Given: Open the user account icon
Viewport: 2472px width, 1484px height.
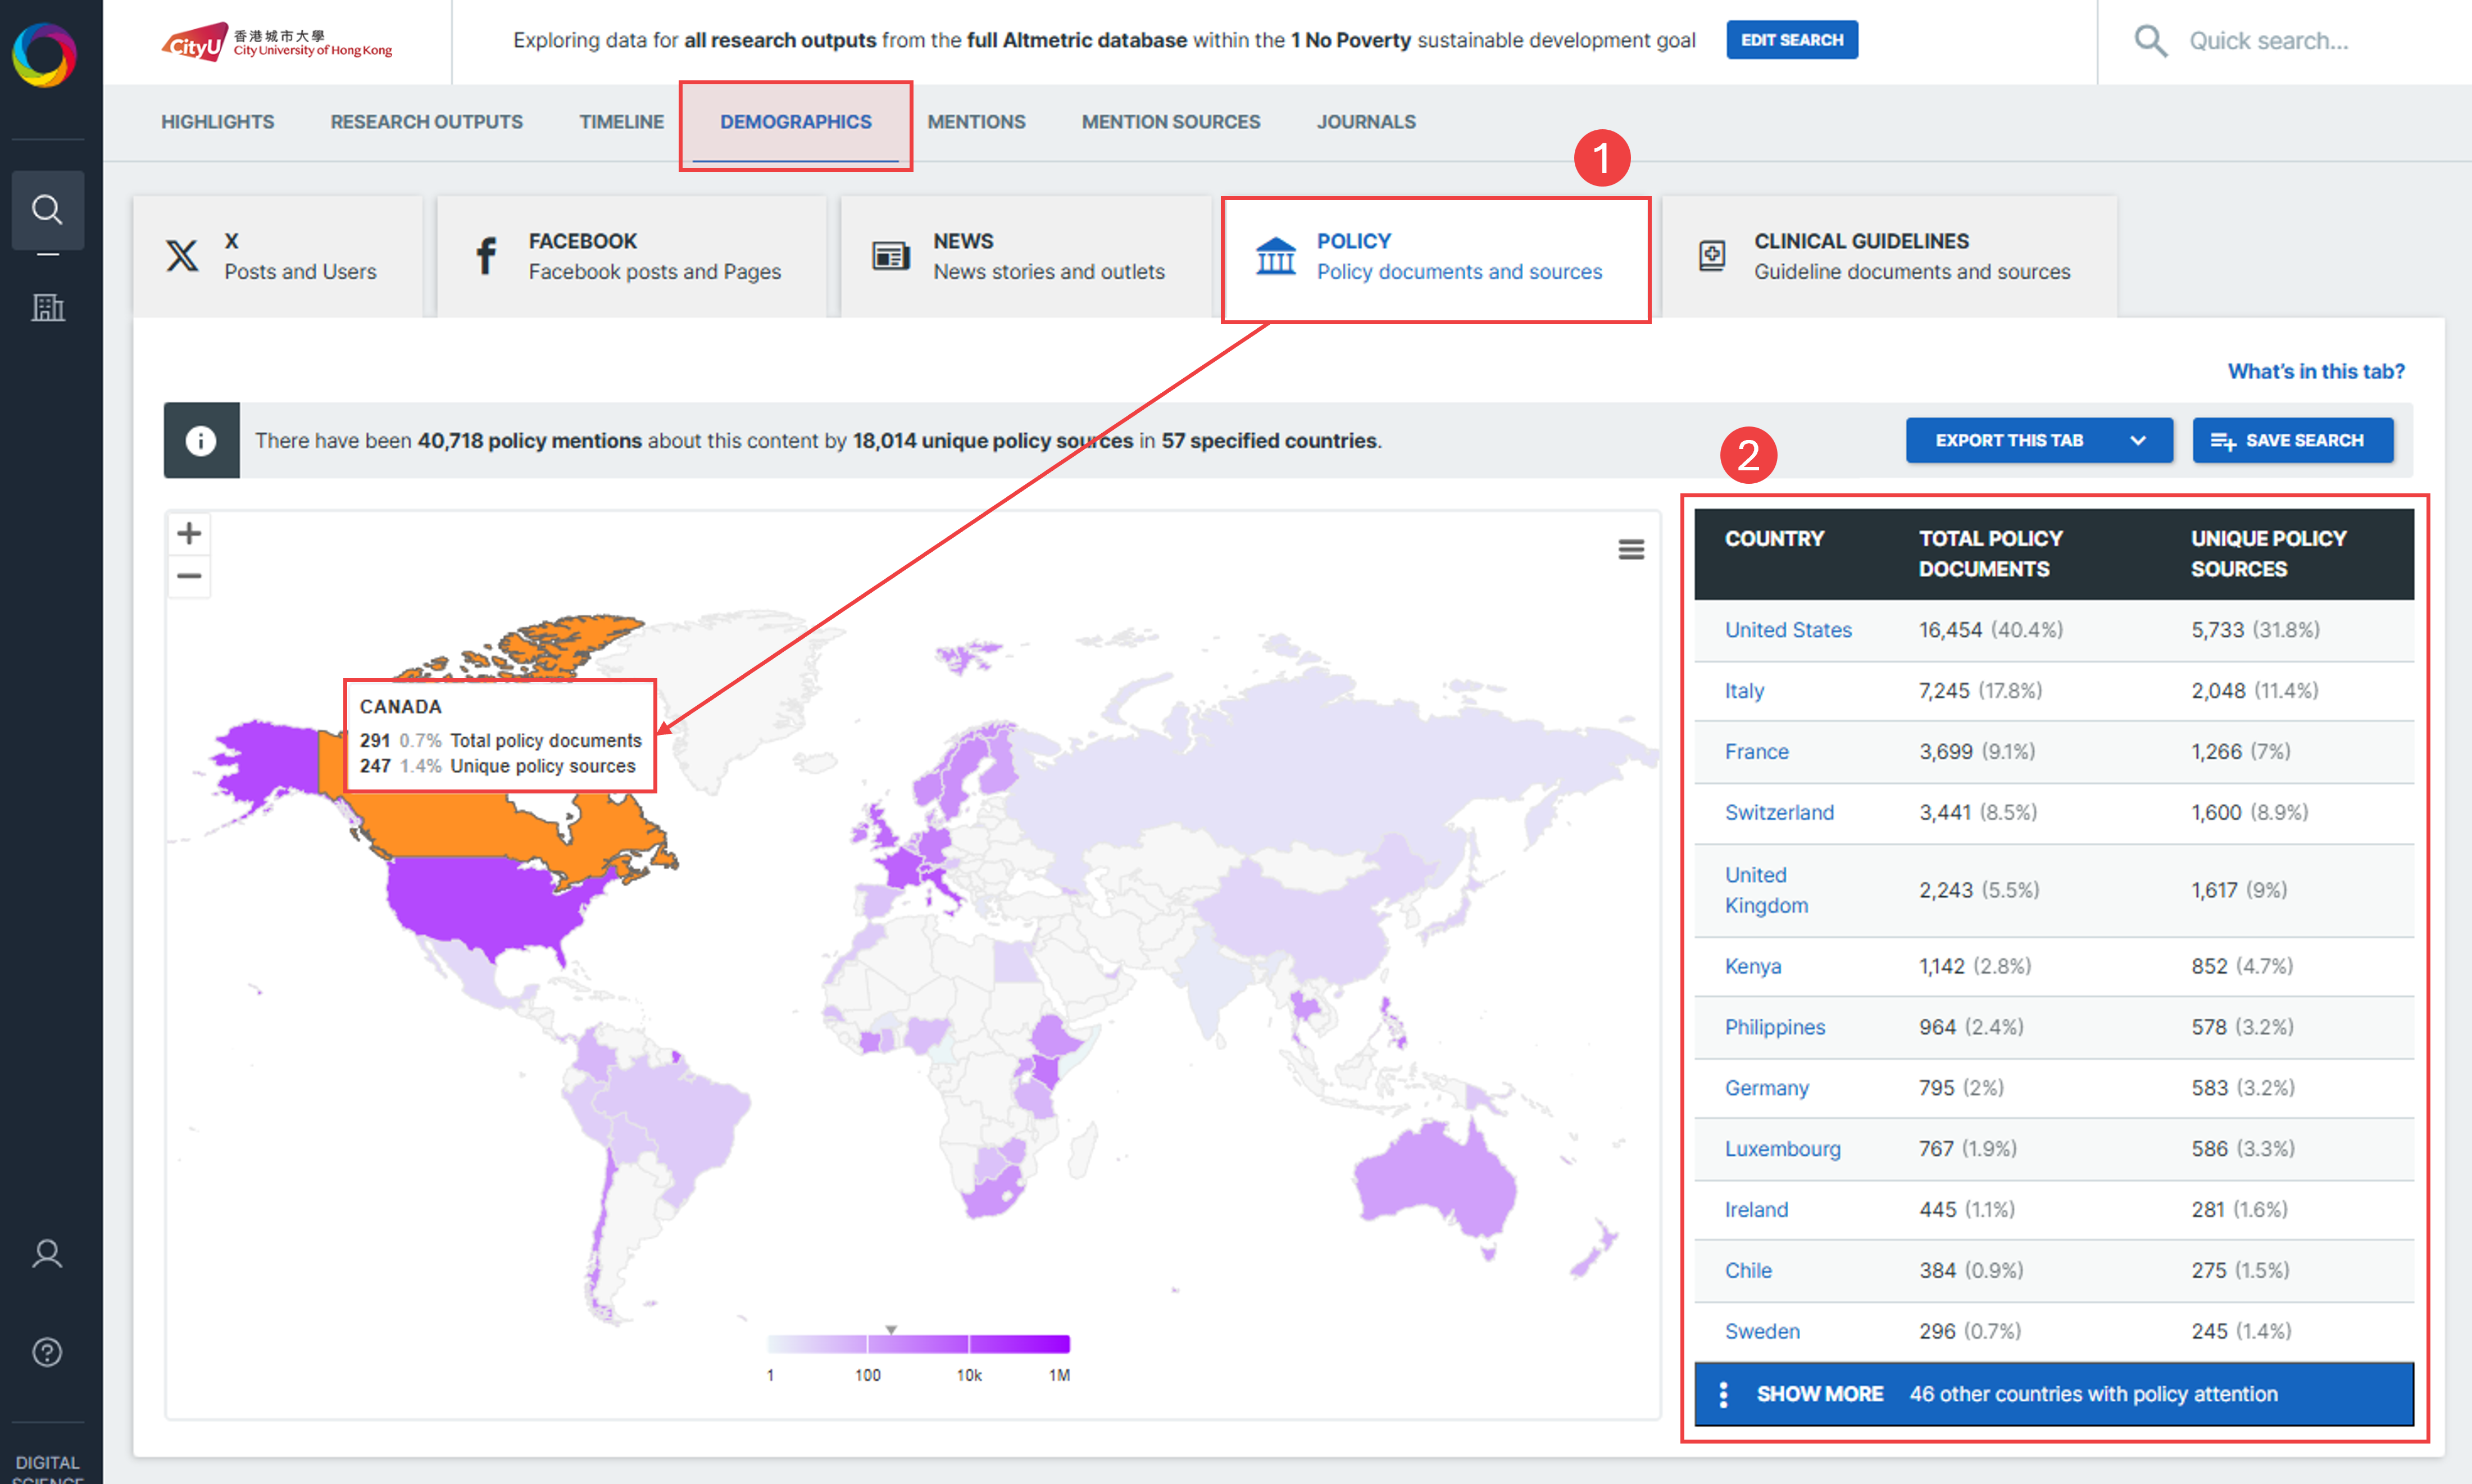Looking at the screenshot, I should click(x=47, y=1254).
